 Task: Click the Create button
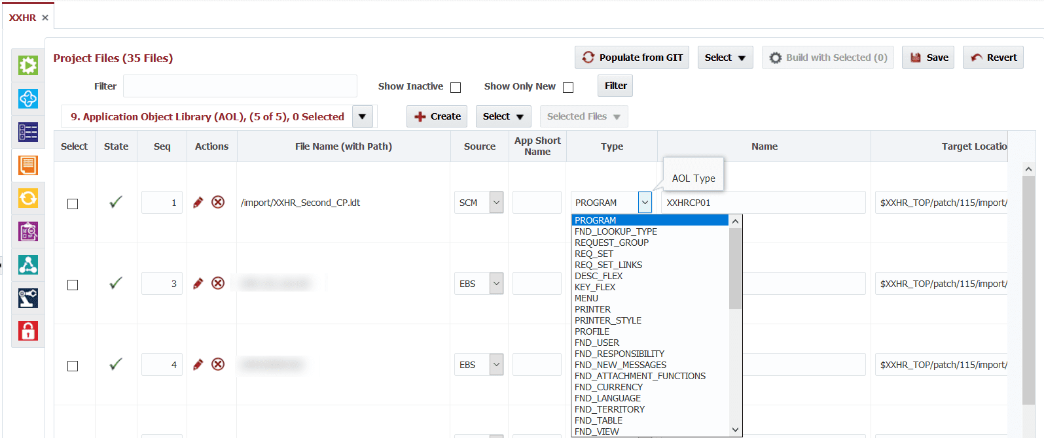coord(437,116)
